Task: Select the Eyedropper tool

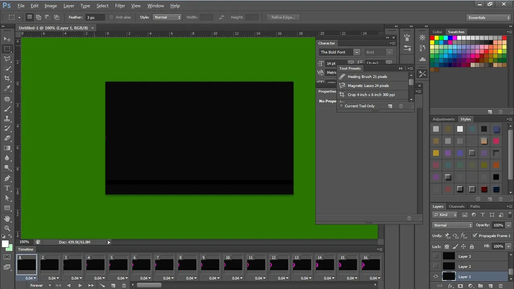Action: [7, 89]
